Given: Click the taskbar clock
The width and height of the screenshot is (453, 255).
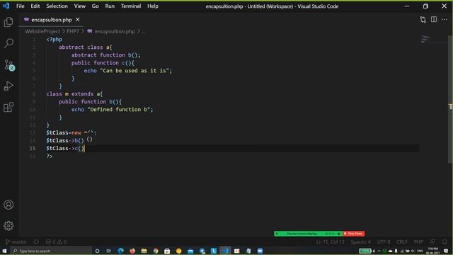Looking at the screenshot, I should (432, 251).
